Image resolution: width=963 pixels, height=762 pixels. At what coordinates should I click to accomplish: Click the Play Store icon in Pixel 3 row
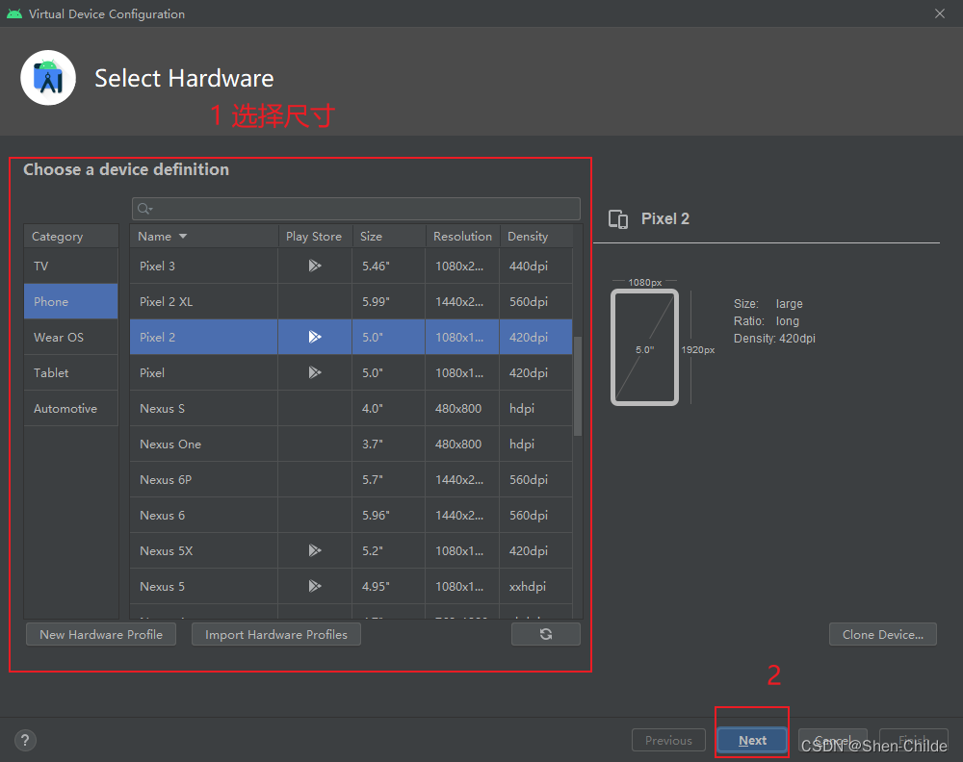315,266
